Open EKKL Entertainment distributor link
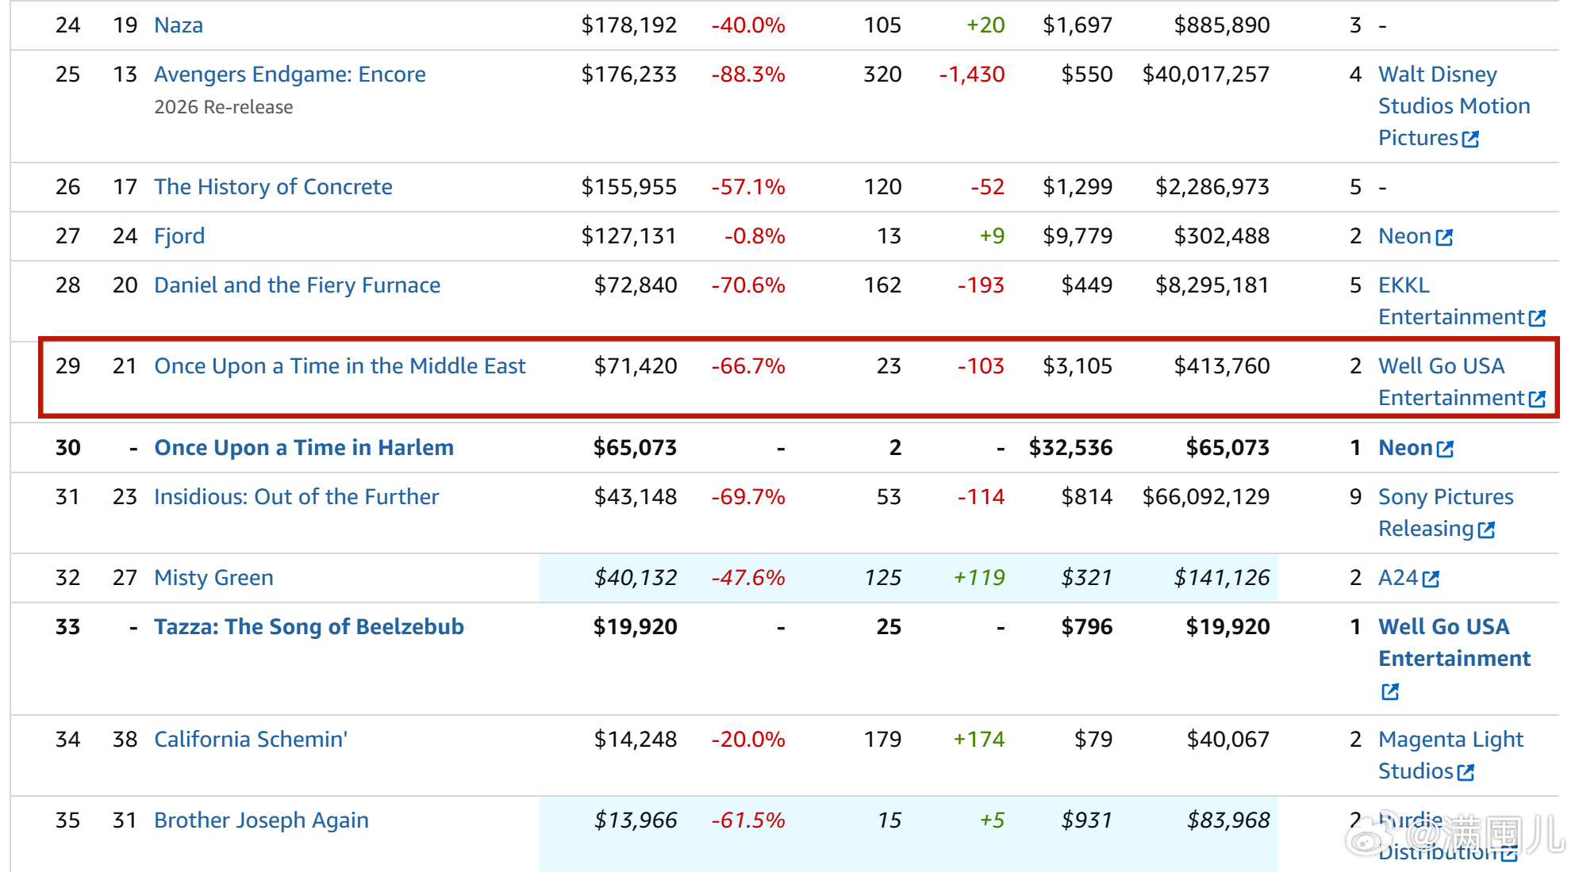Image resolution: width=1579 pixels, height=872 pixels. (x=1451, y=301)
